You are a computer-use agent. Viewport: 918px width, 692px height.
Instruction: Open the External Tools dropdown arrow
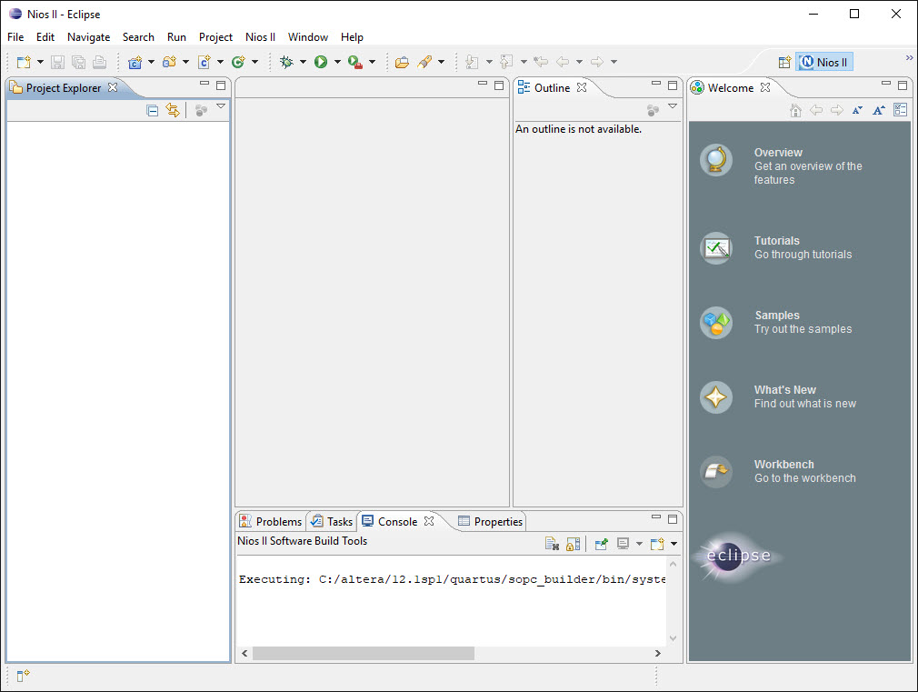point(372,62)
